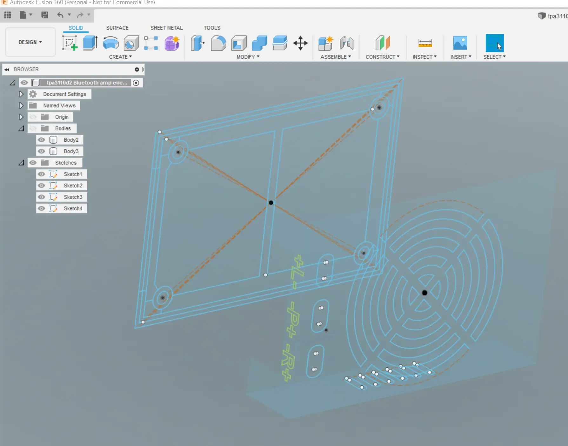This screenshot has height=446, width=568.
Task: Hide Sketch4 with eye icon
Action: click(41, 208)
